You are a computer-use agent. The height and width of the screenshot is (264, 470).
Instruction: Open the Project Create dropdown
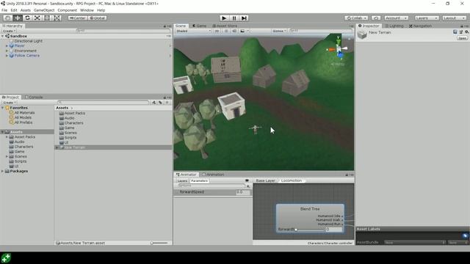9,103
